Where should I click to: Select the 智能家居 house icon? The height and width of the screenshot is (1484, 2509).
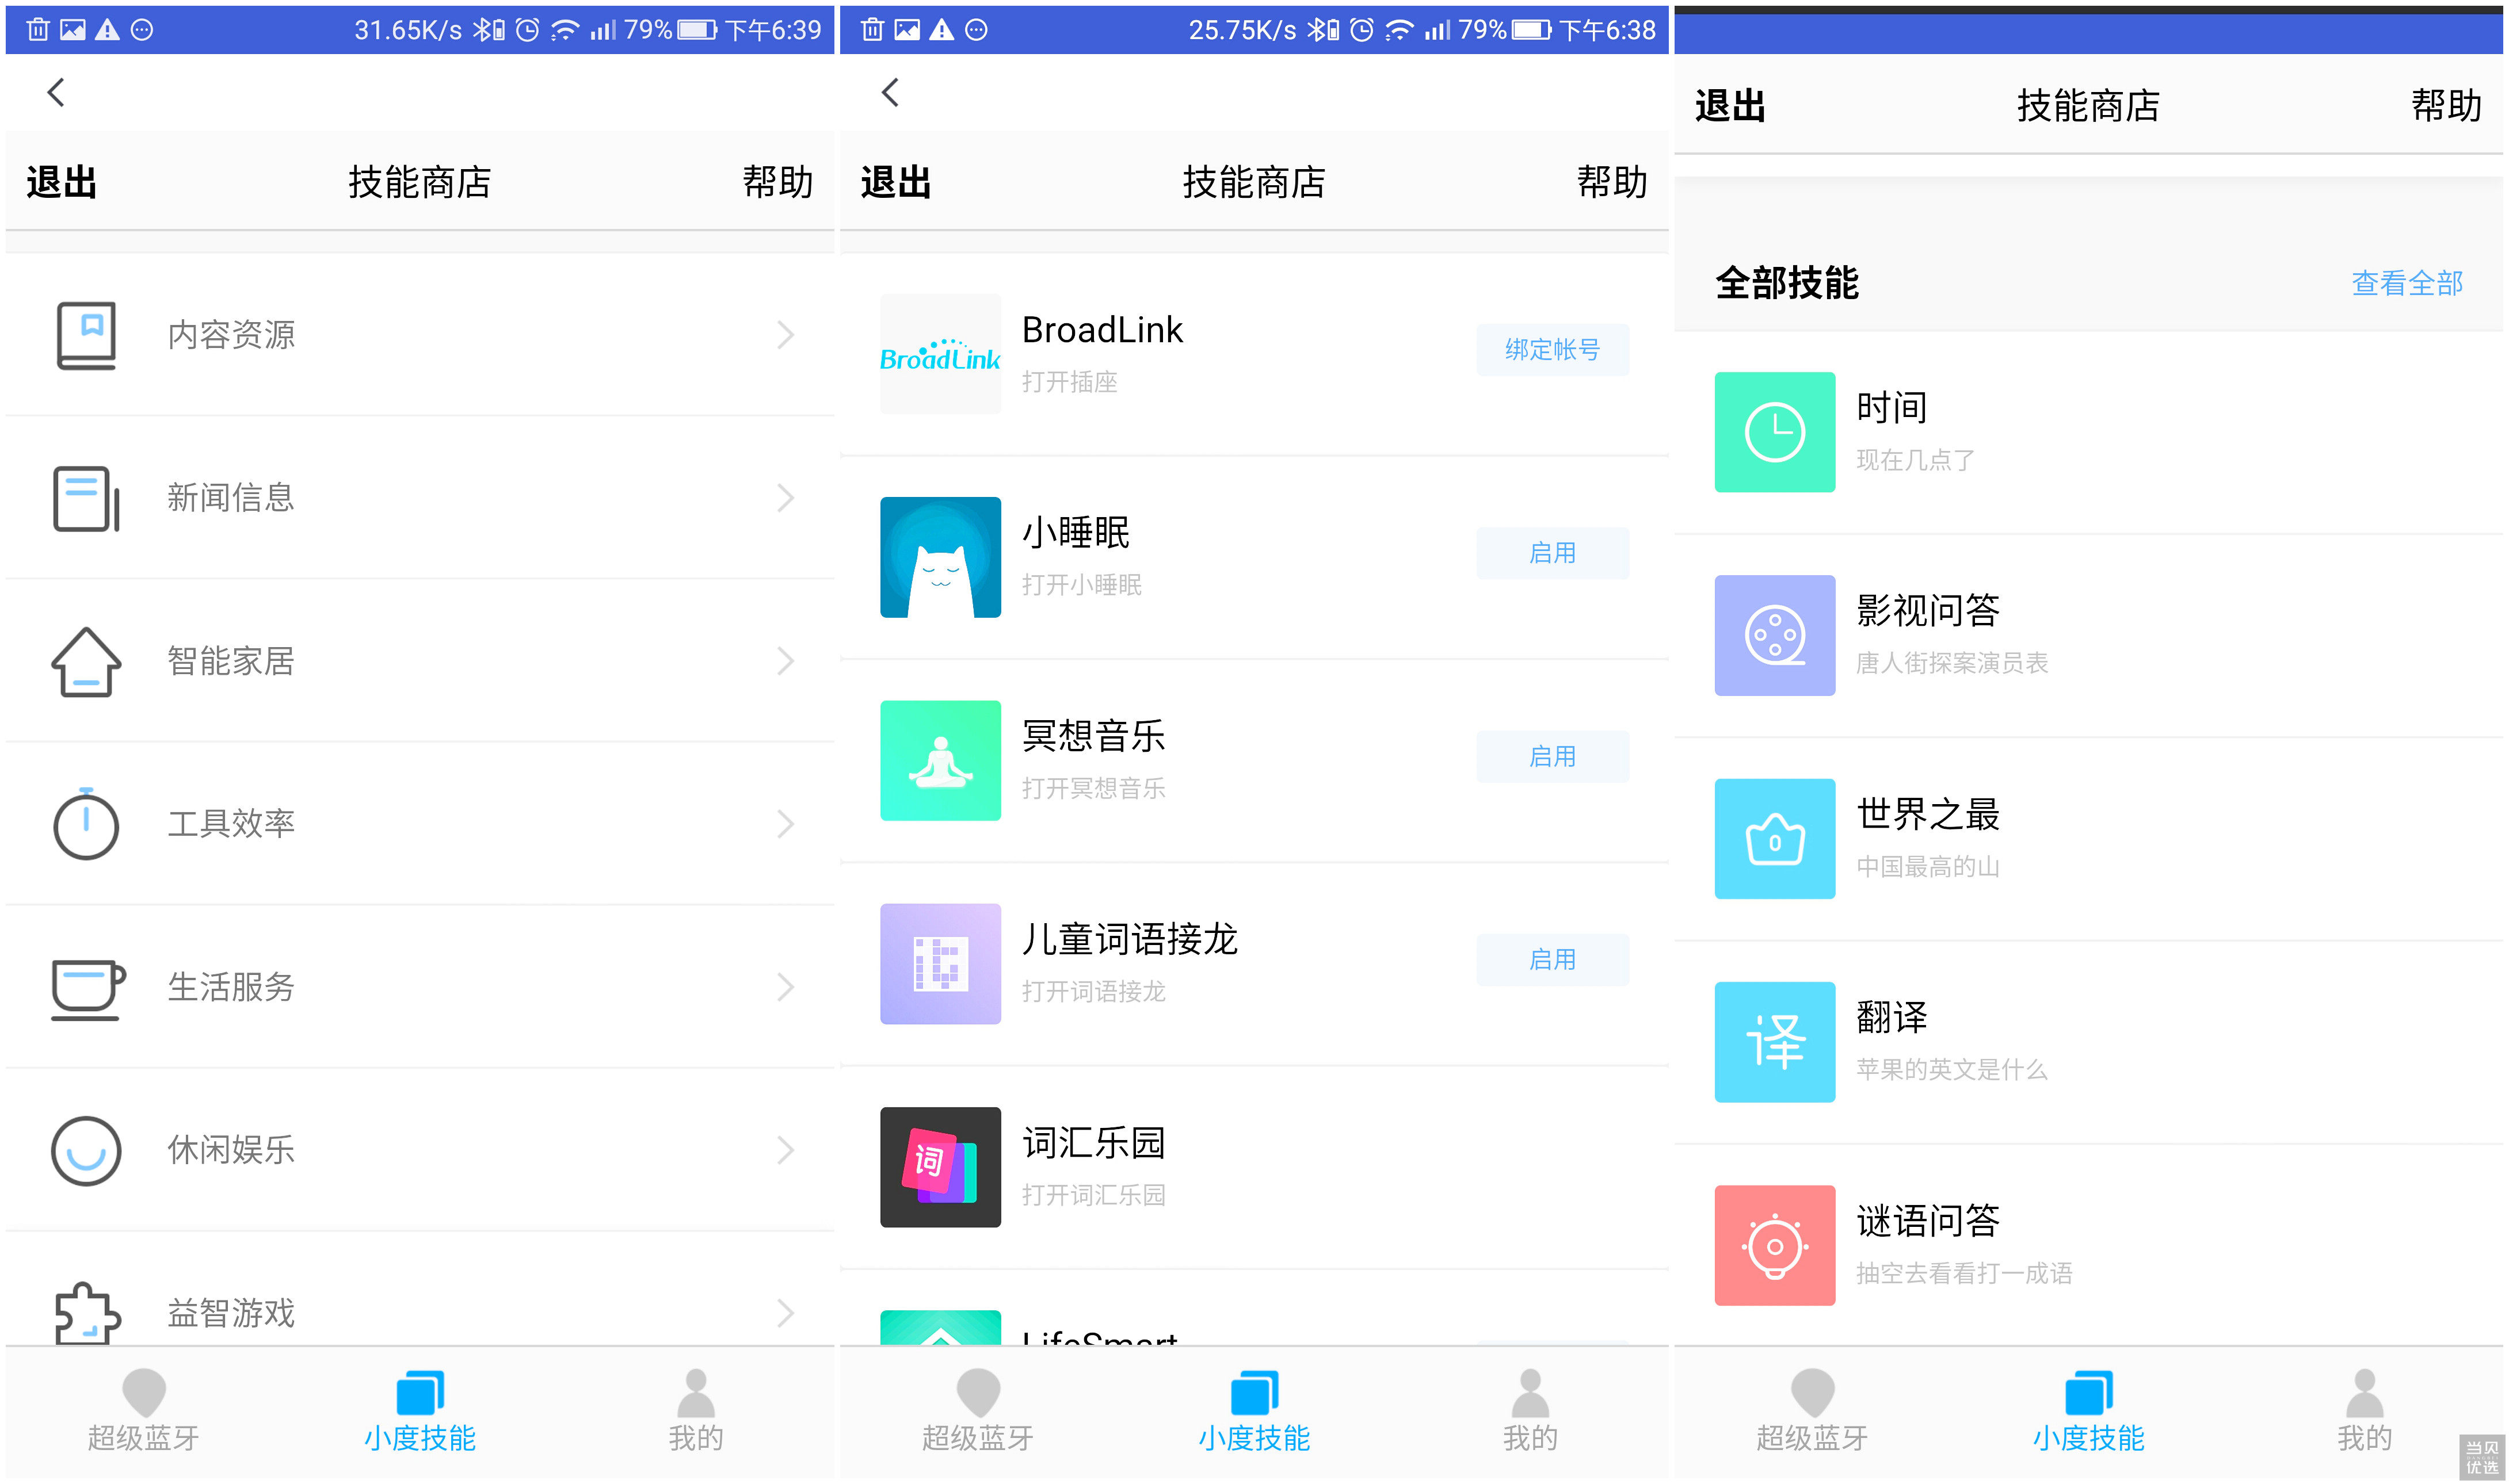[86, 660]
